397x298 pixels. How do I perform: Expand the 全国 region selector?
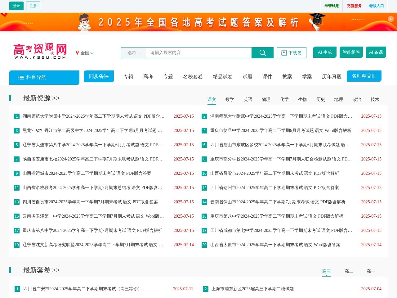click(87, 53)
